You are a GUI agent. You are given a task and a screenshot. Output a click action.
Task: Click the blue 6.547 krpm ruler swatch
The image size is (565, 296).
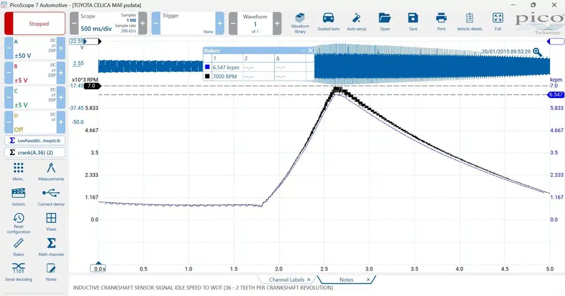[x=207, y=67]
